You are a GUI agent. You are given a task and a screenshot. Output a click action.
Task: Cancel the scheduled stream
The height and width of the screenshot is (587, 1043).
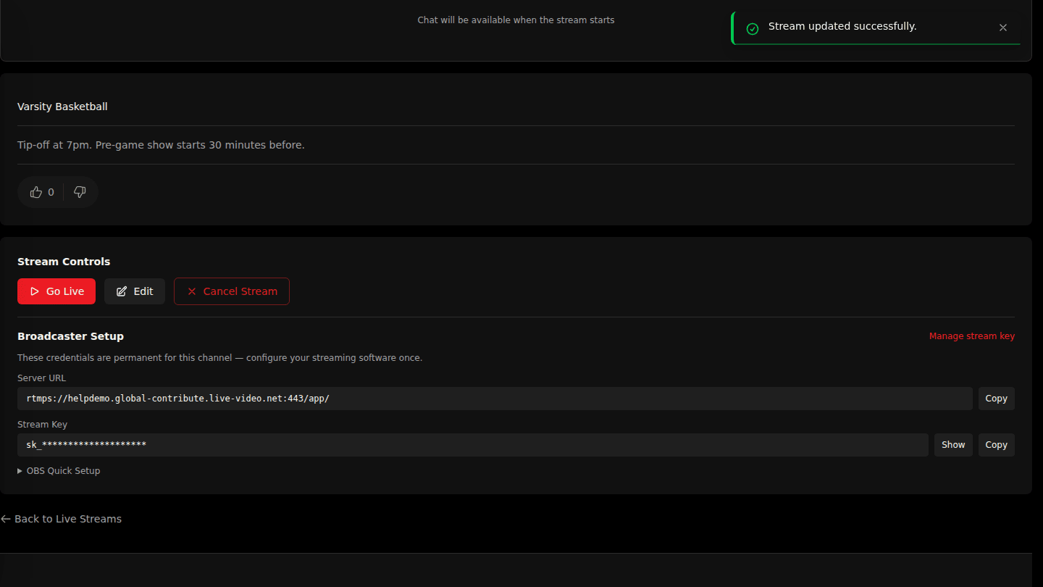[x=232, y=291]
